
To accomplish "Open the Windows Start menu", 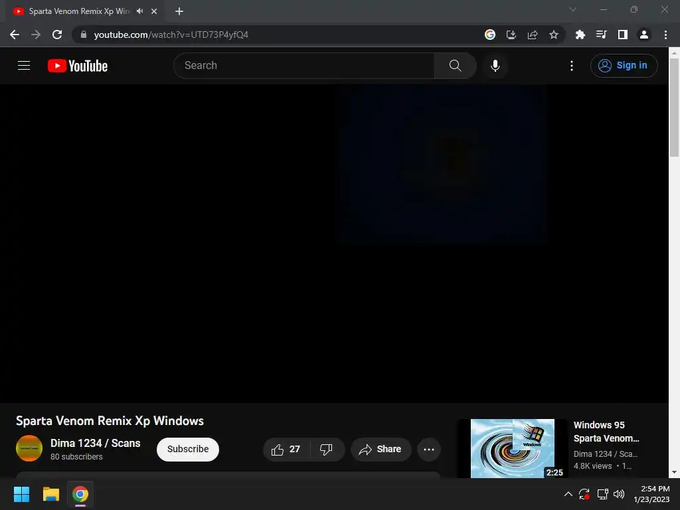I will tap(21, 494).
